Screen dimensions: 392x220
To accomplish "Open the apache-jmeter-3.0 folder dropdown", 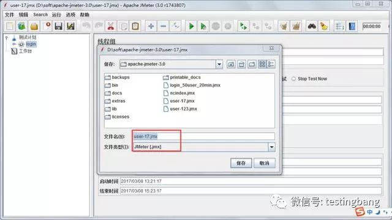I will [219, 64].
